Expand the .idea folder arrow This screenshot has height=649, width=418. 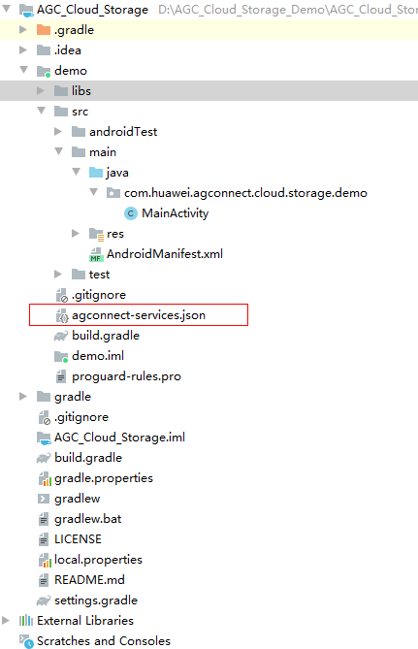tap(23, 49)
